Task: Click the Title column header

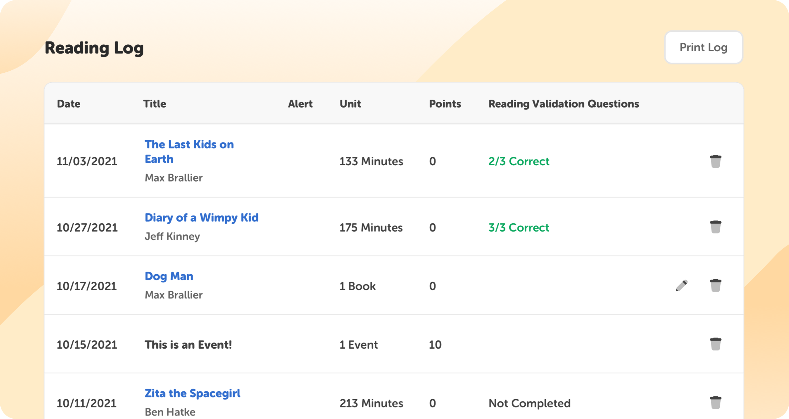Action: pyautogui.click(x=155, y=104)
